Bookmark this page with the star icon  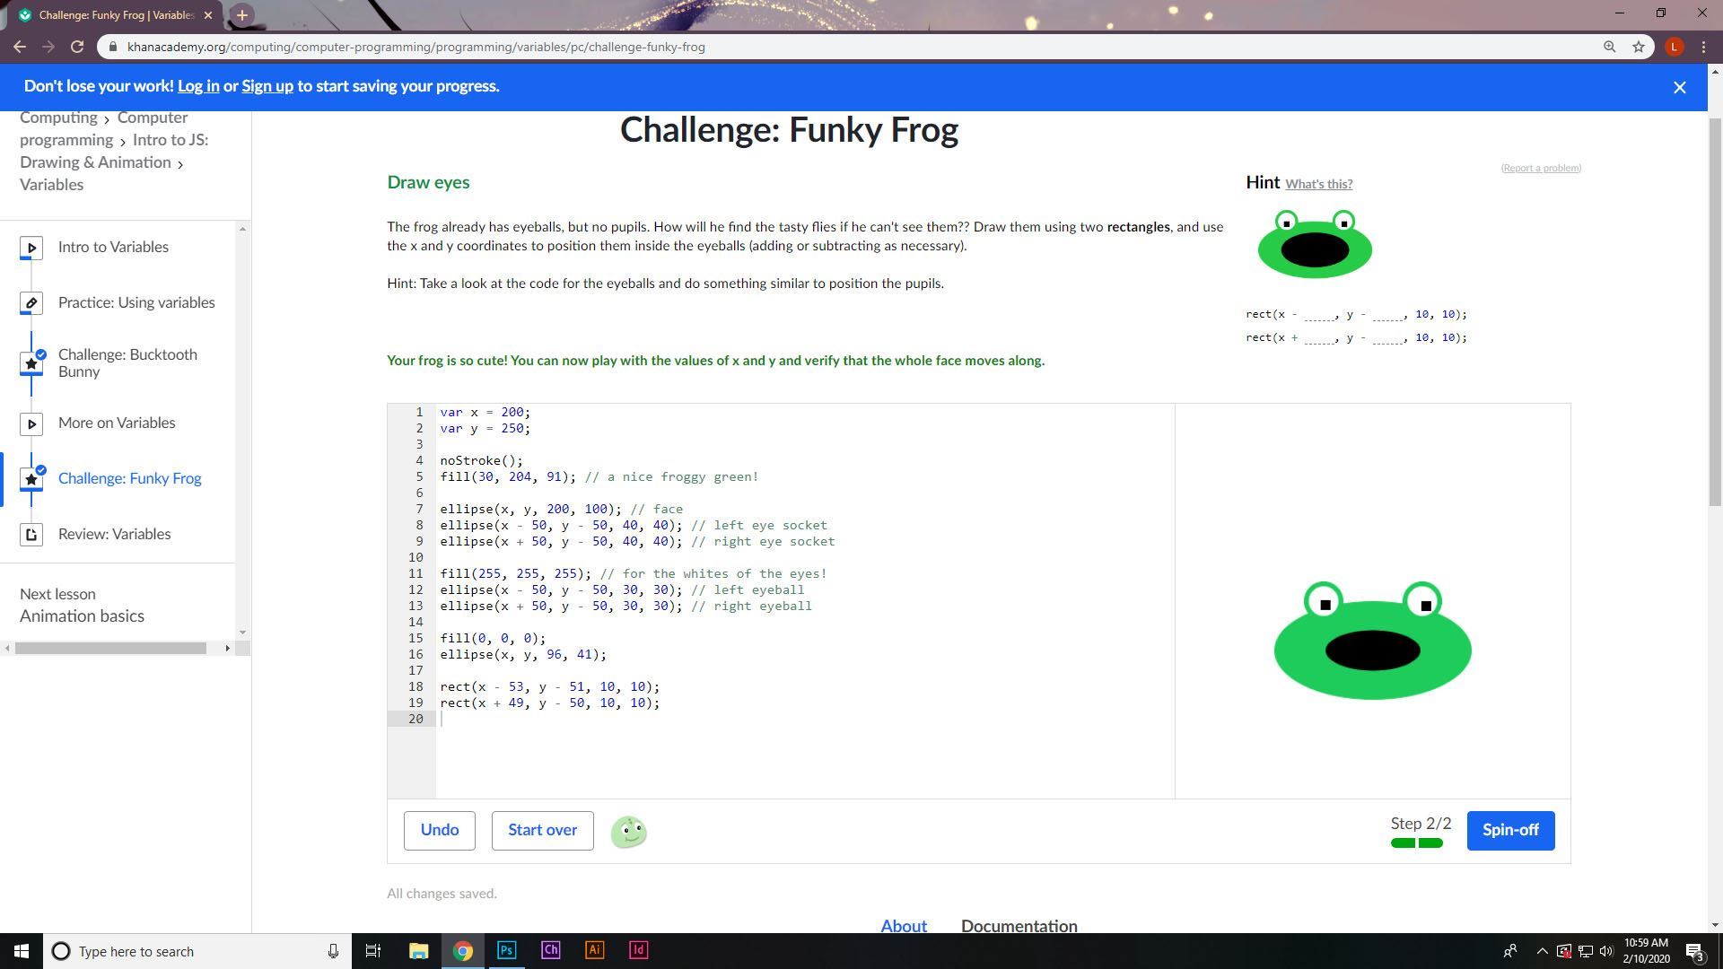[x=1639, y=47]
